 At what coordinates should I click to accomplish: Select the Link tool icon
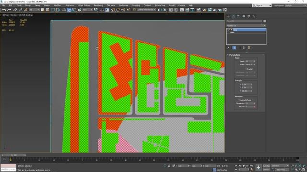point(15,10)
